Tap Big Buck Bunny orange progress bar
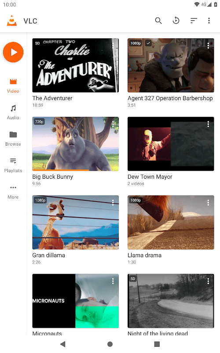 tap(61, 170)
